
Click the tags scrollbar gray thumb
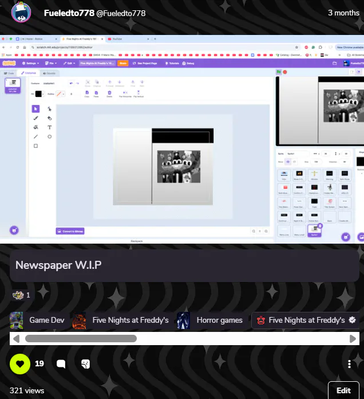click(81, 338)
